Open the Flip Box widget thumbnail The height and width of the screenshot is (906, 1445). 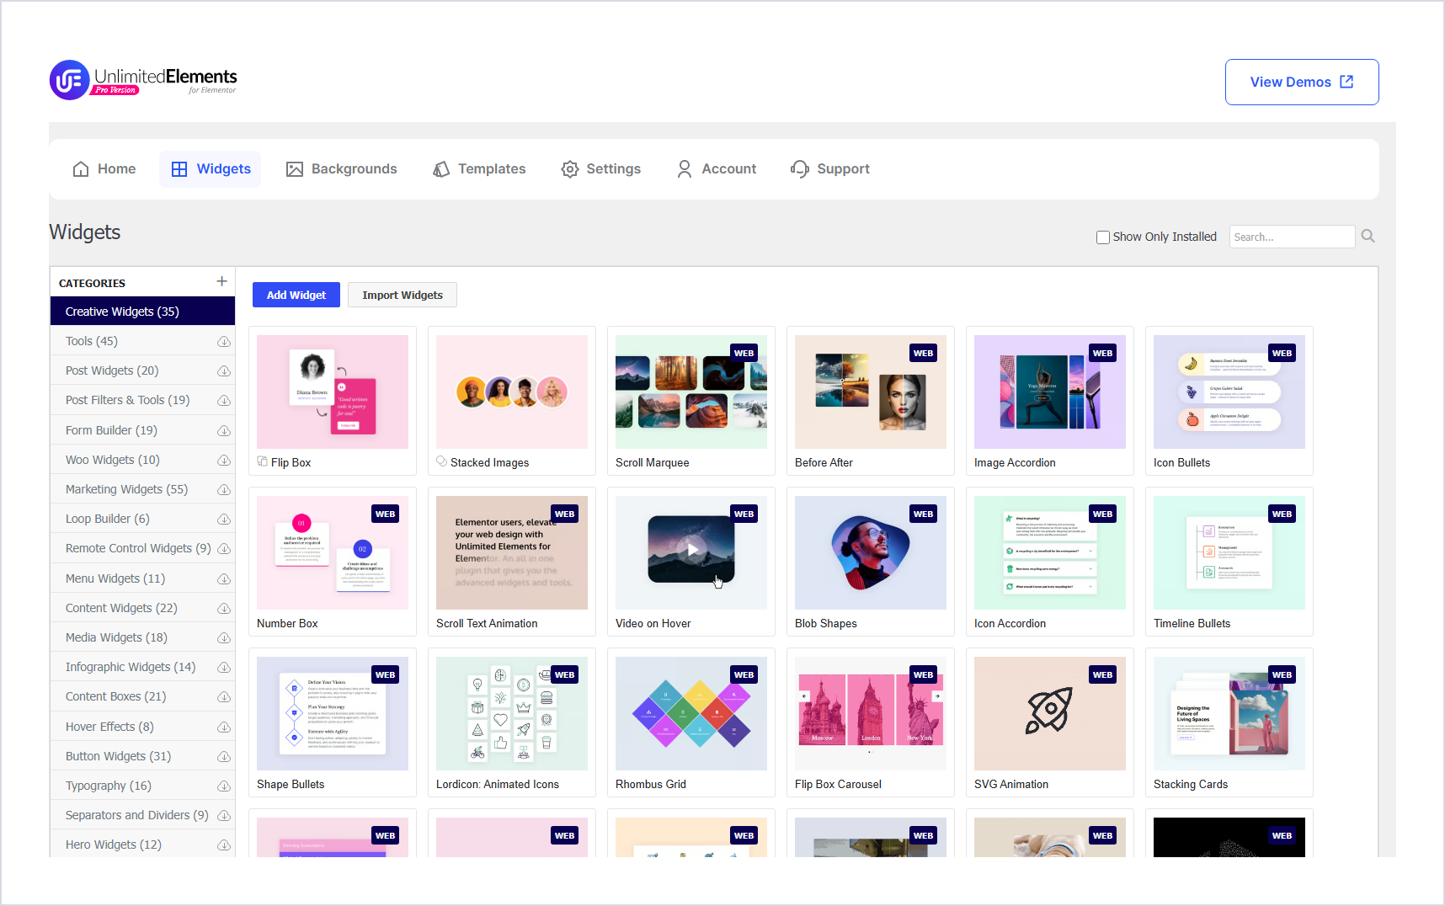coord(333,392)
